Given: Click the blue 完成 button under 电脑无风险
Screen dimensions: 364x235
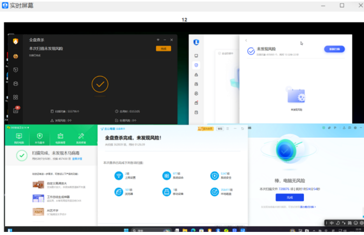Looking at the screenshot, I should tap(289, 198).
